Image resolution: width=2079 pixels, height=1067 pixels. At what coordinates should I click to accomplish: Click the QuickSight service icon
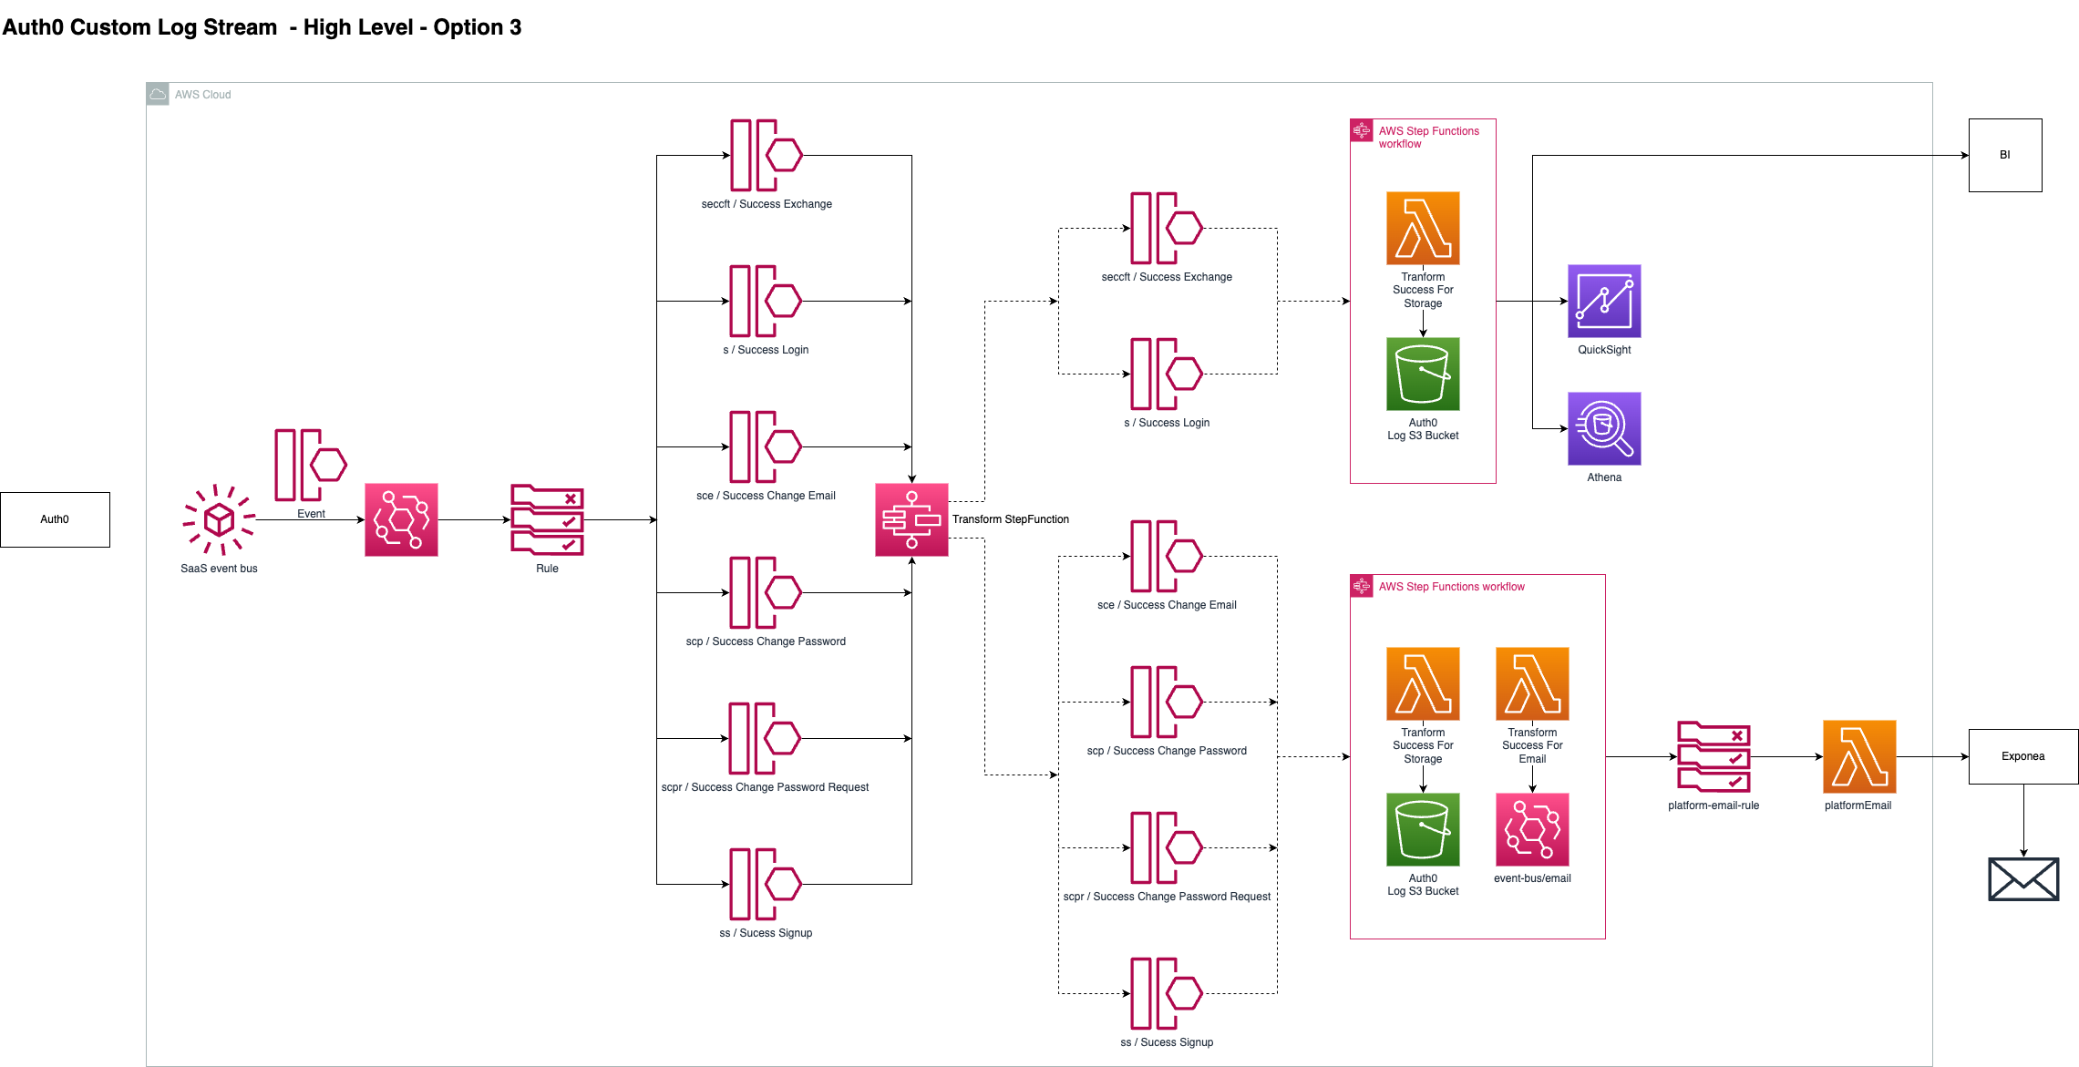pyautogui.click(x=1604, y=301)
